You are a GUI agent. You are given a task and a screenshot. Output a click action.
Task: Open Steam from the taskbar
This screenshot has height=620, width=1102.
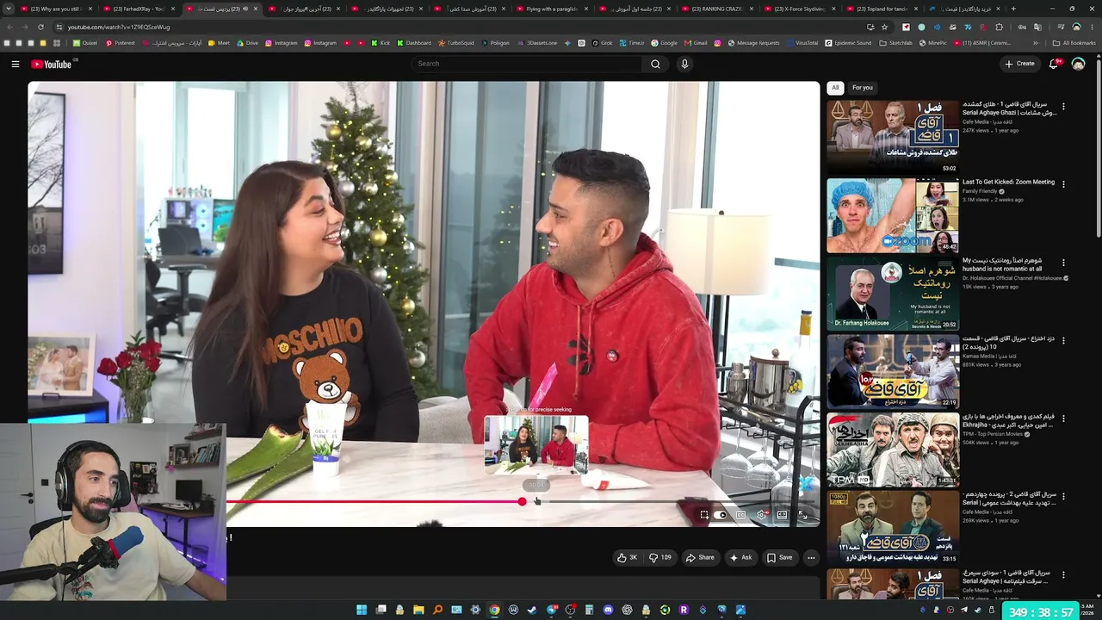click(532, 610)
